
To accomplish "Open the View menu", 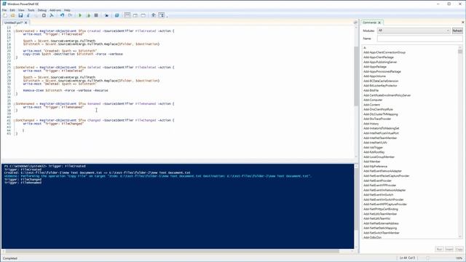I will [21, 10].
